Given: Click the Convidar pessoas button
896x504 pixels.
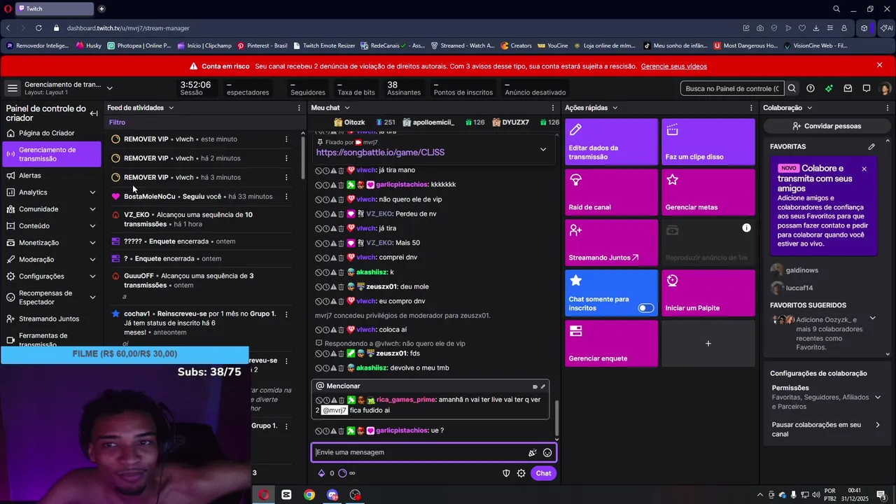Looking at the screenshot, I should 827,126.
